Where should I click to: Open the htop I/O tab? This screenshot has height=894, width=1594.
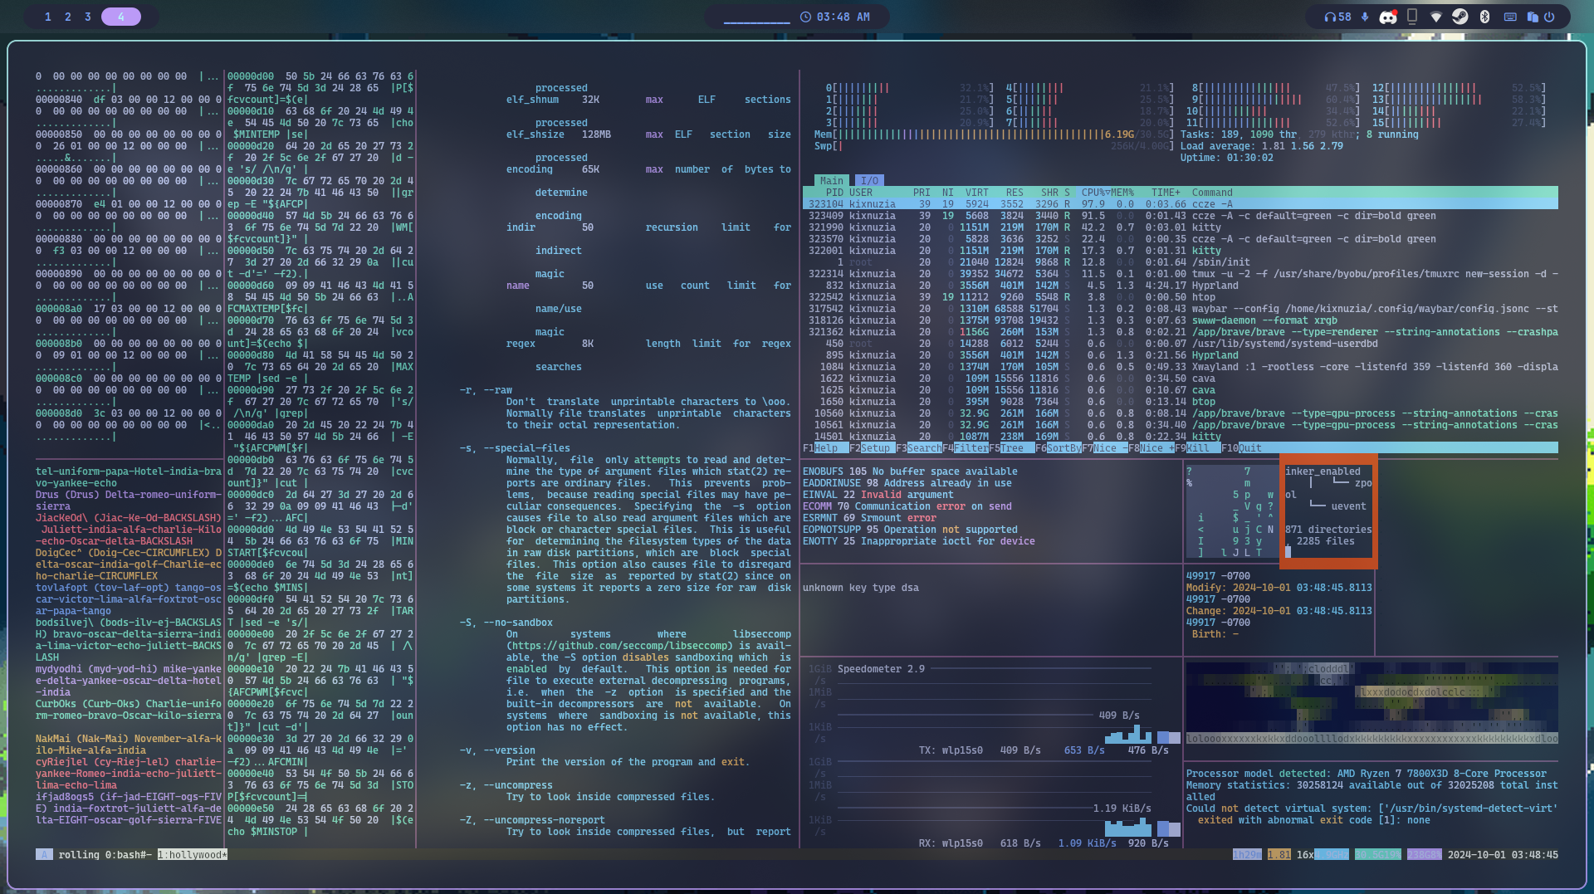(869, 181)
